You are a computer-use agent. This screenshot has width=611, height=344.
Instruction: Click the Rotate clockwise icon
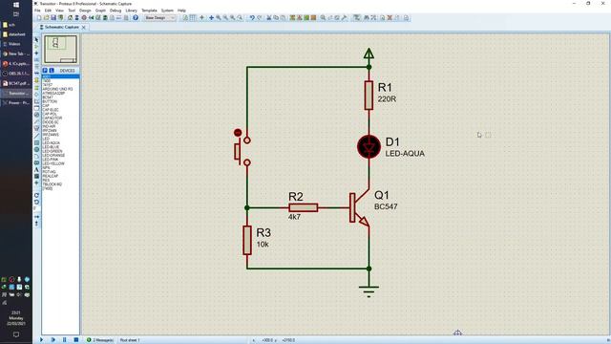click(36, 195)
